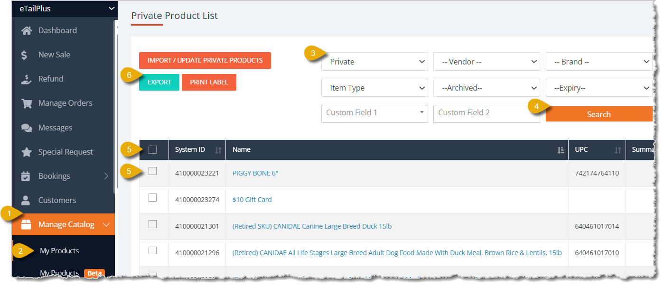
Task: Click the New Sale dollar icon
Action: pyautogui.click(x=25, y=55)
